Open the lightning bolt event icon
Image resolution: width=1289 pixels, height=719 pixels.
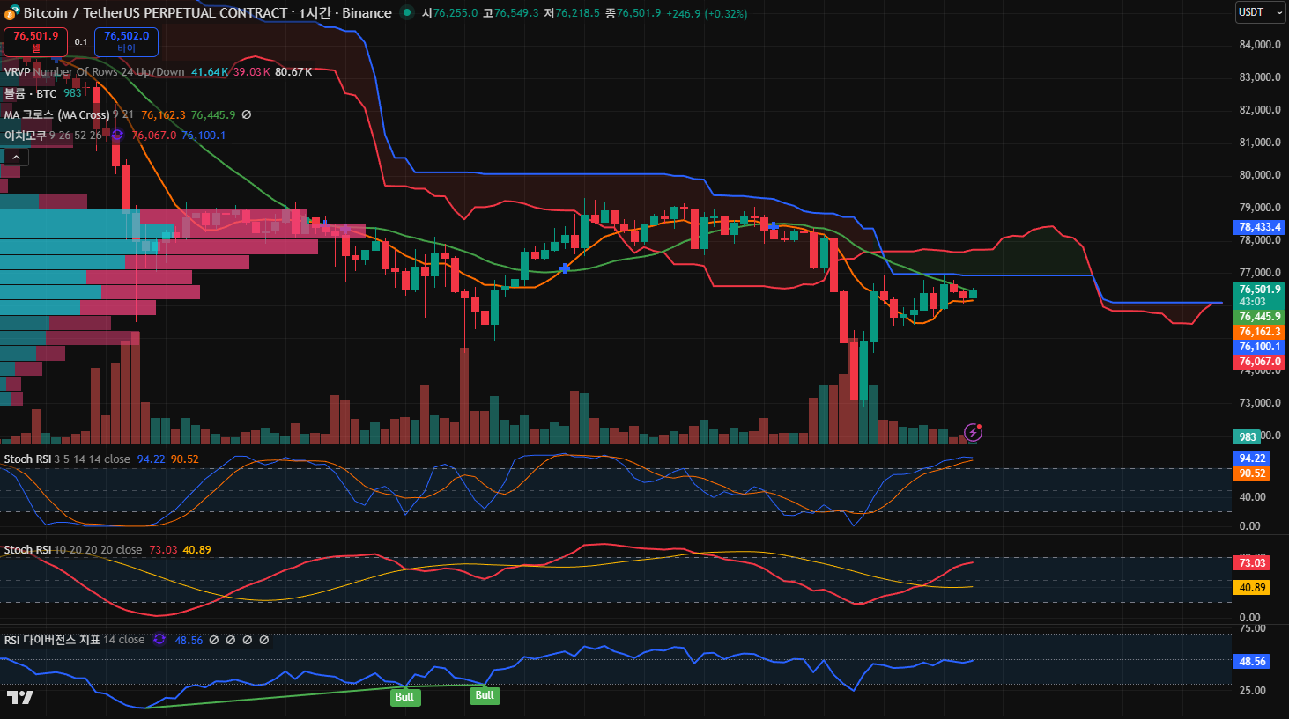click(973, 432)
